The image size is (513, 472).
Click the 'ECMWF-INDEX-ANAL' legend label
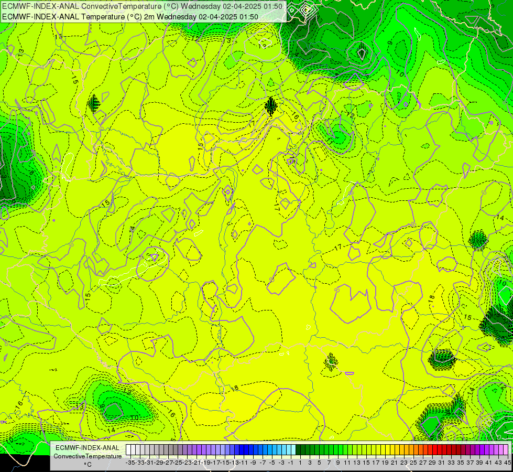click(88, 448)
